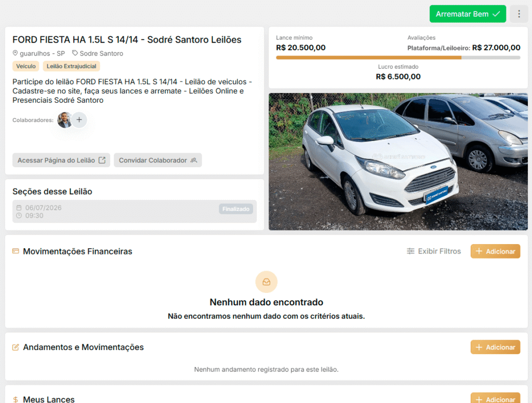Click the R$ 27.000,00 valuation amount
This screenshot has height=403, width=532.
(x=496, y=47)
